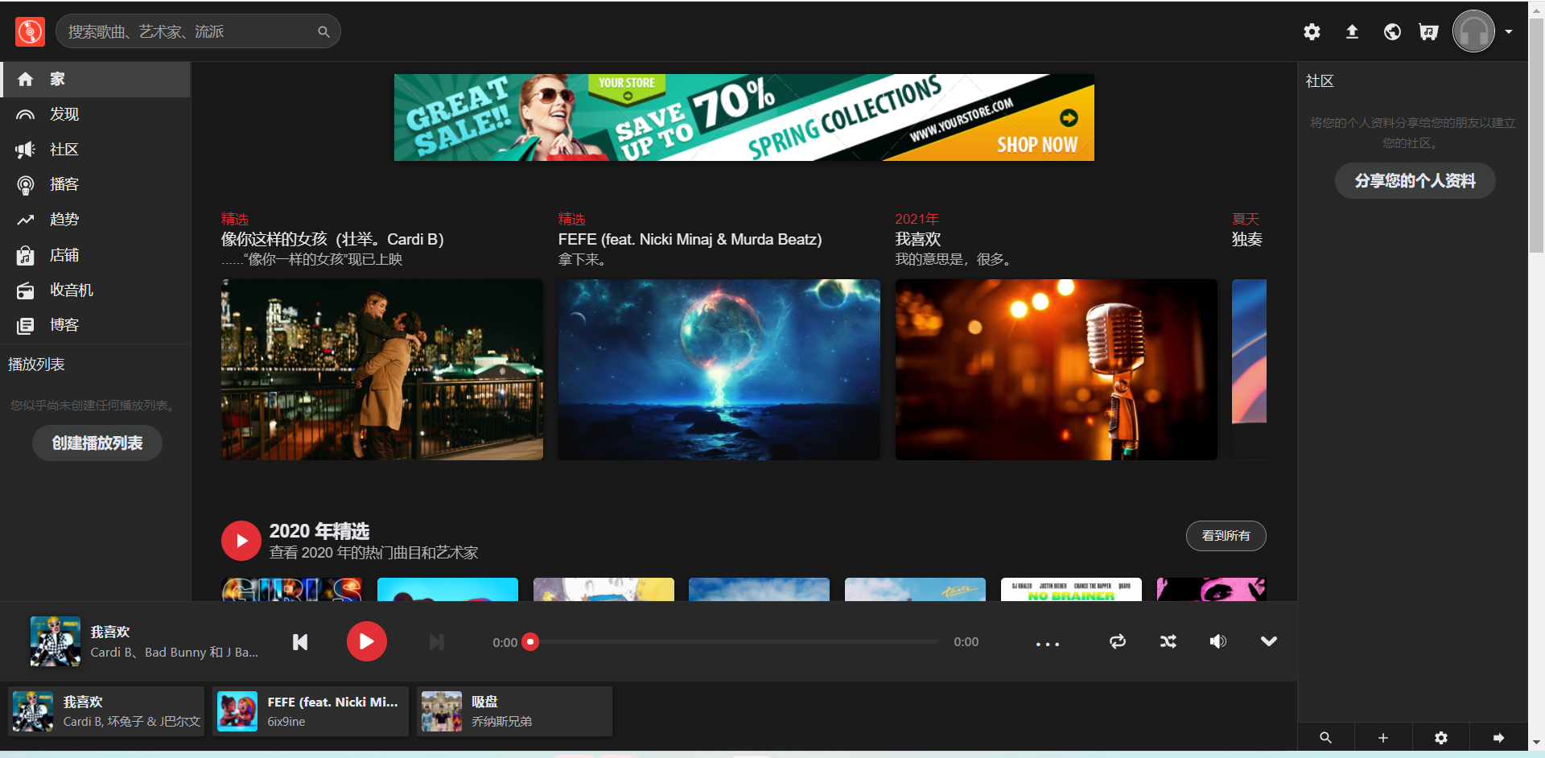Click the now-playing 我喜欢 album cover
Image resolution: width=1545 pixels, height=758 pixels.
tap(56, 641)
